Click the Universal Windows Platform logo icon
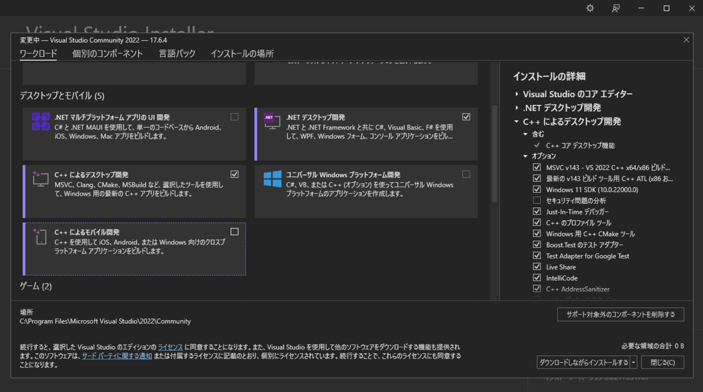Image resolution: width=703 pixels, height=392 pixels. pos(272,179)
